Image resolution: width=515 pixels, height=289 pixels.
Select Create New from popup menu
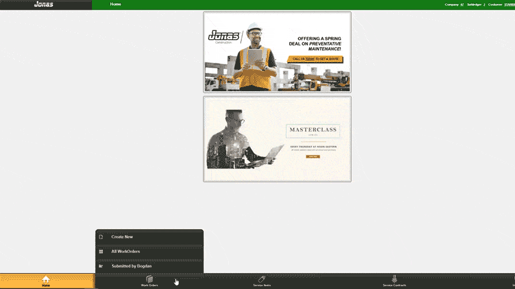pyautogui.click(x=149, y=237)
